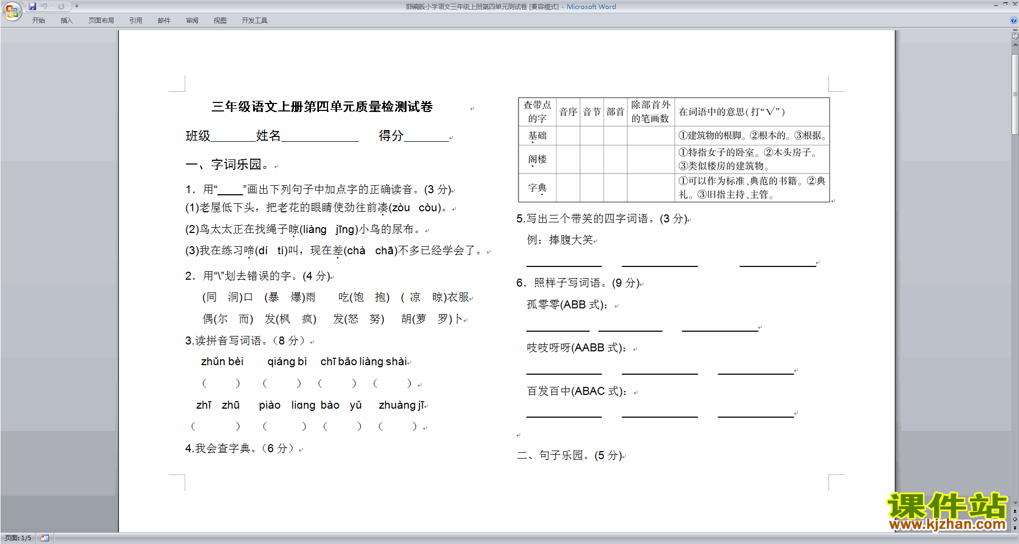The height and width of the screenshot is (544, 1019).
Task: Open the Select Browse Object round button
Action: tap(1015, 520)
